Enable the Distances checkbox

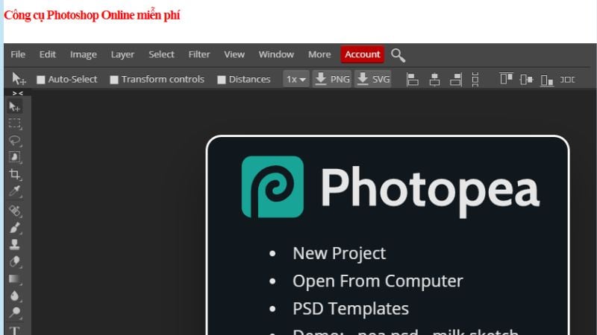(221, 80)
